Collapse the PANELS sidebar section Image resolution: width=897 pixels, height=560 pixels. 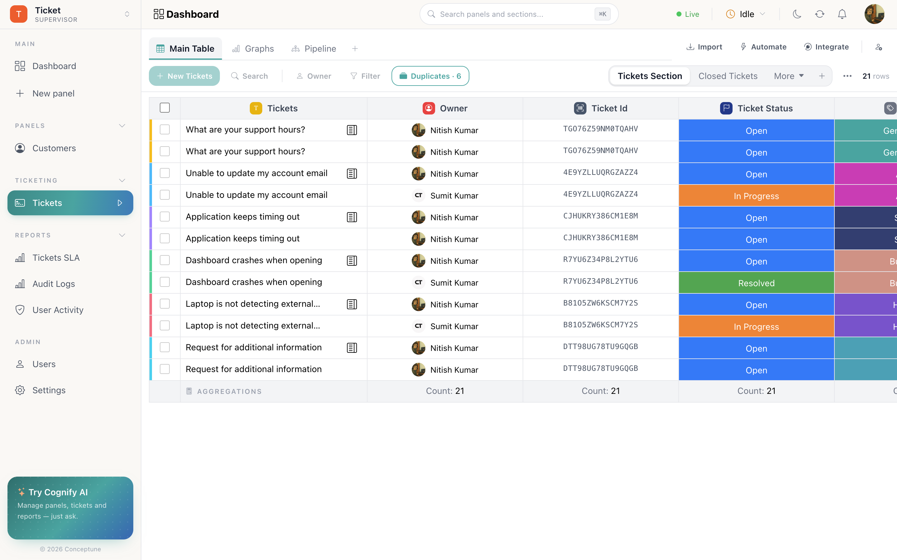122,126
